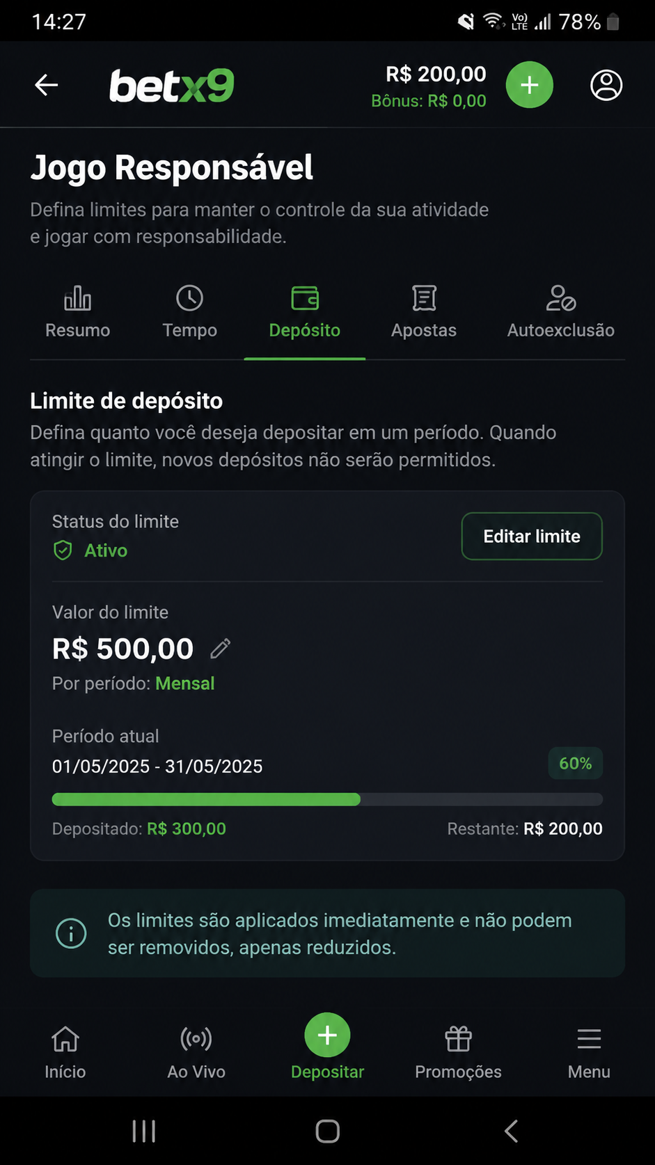655x1165 pixels.
Task: Tap the Depositar button in bottom bar
Action: (x=327, y=1047)
